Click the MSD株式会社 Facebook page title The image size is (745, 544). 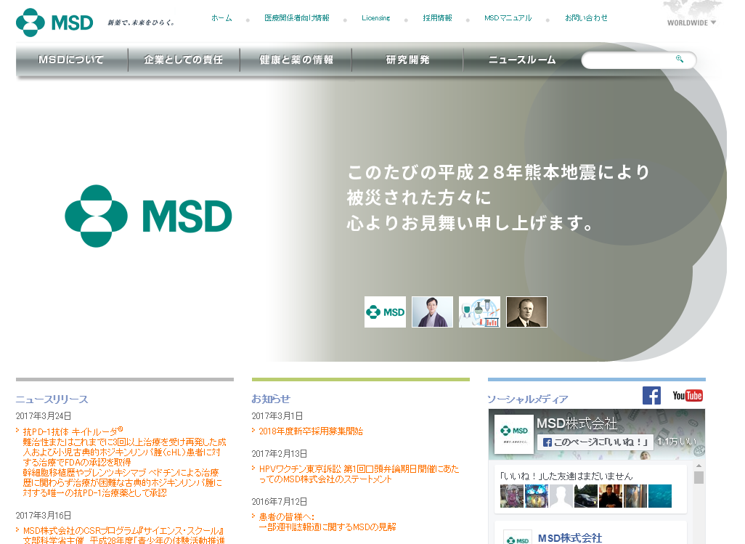click(577, 423)
